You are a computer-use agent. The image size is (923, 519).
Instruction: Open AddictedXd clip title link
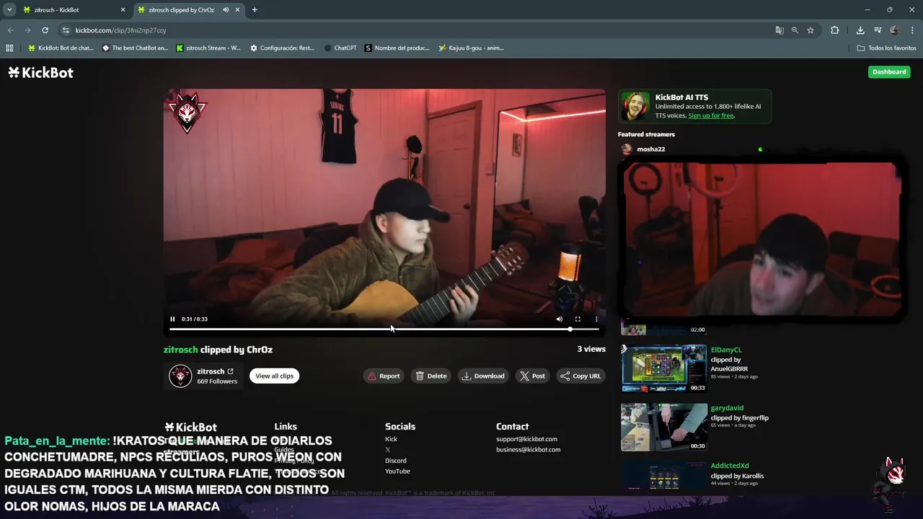coord(730,466)
